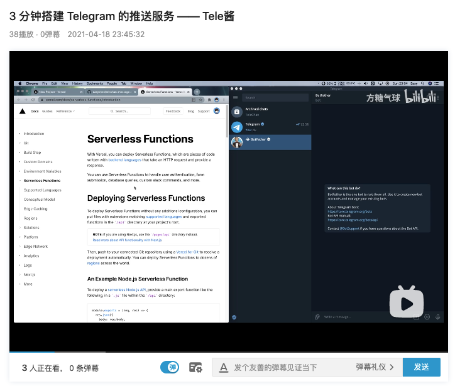The width and height of the screenshot is (455, 386).
Task: Seek on the blue video progress bar
Action: coord(32,352)
